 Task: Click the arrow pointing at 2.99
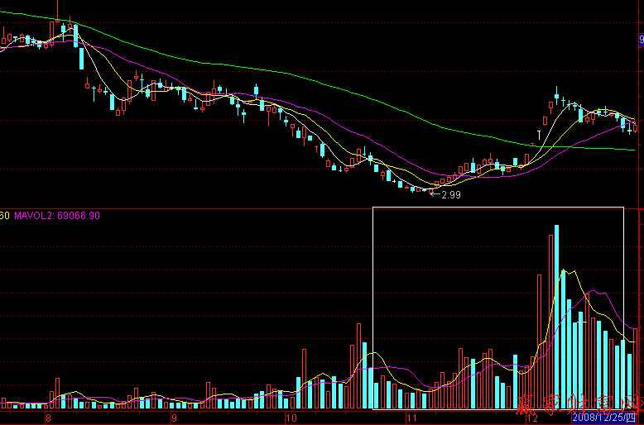[x=435, y=193]
